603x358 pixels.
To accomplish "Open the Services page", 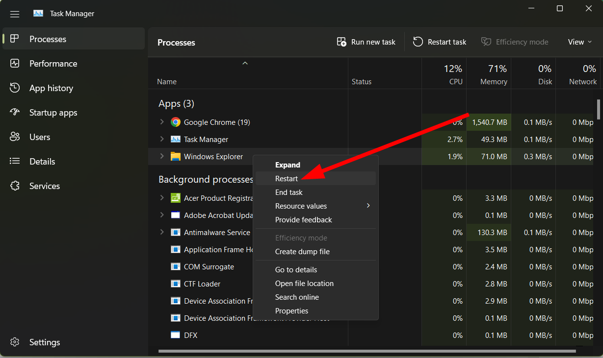I will point(74,186).
